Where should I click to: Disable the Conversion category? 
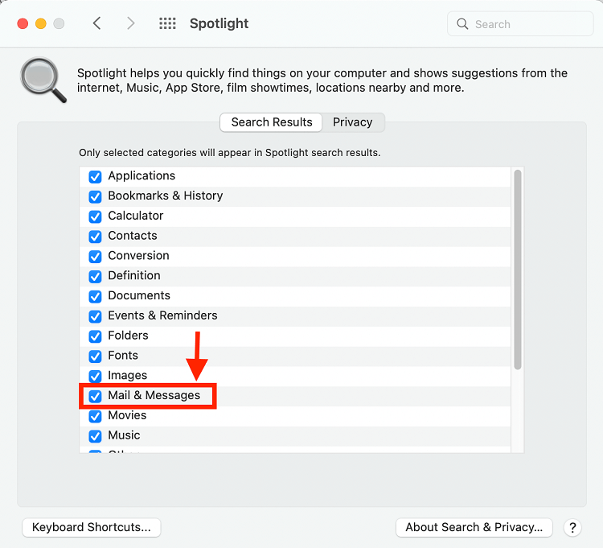pos(95,257)
